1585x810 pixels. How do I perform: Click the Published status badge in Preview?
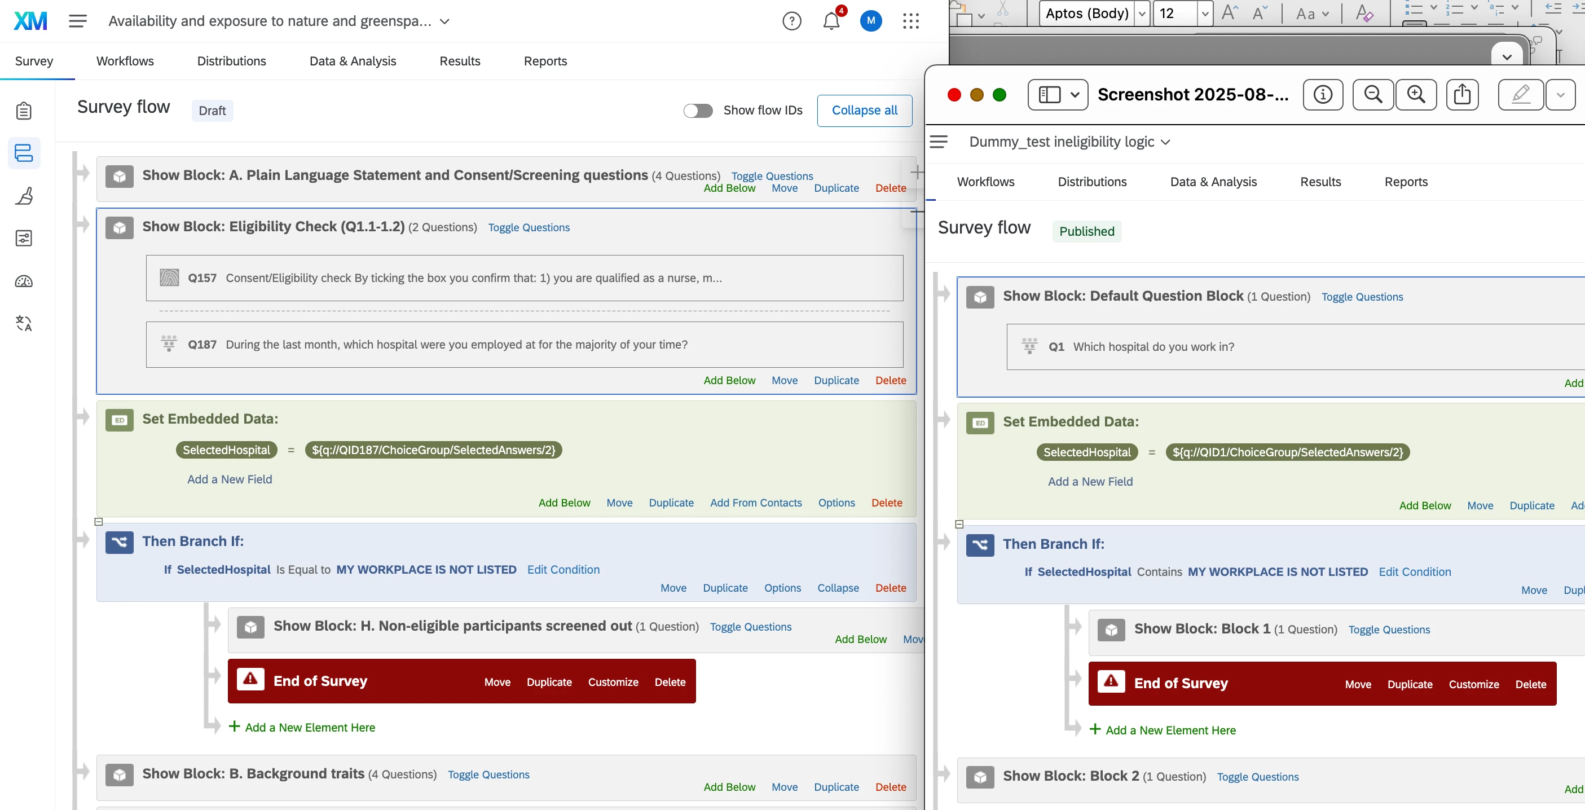click(1086, 231)
